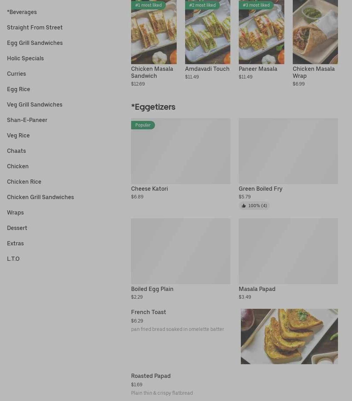Open the Masala Papad item card
Viewport: 352px width, 401px height.
click(x=288, y=259)
